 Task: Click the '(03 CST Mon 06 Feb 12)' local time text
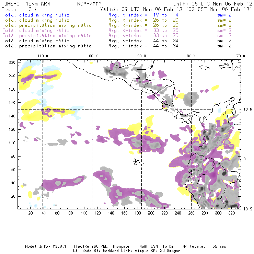point(219,9)
